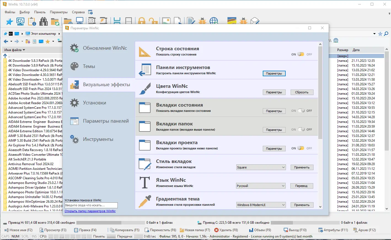Click the computer monitor icon in main toolbar
Viewport: 391px width, 240px height.
click(x=80, y=21)
